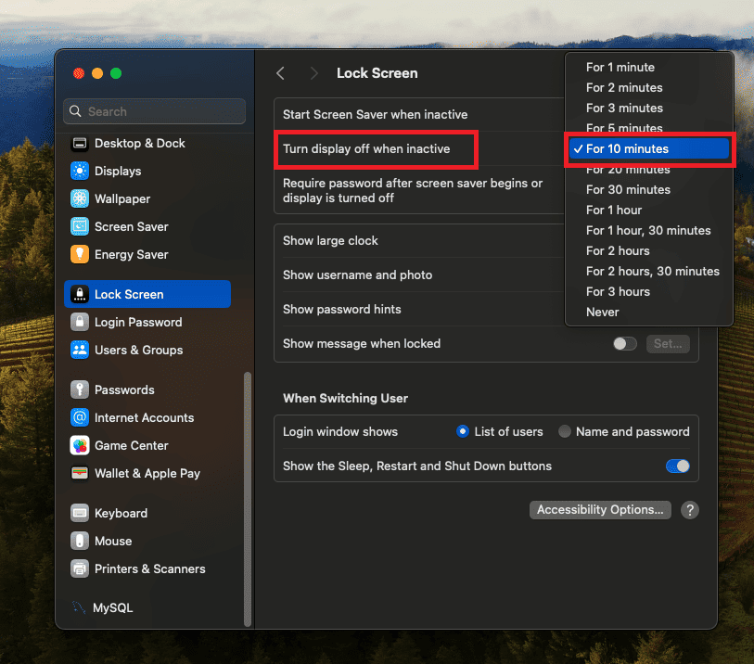Disable Show the Sleep, Restart and Shut Down buttons
This screenshot has width=754, height=664.
[x=678, y=466]
